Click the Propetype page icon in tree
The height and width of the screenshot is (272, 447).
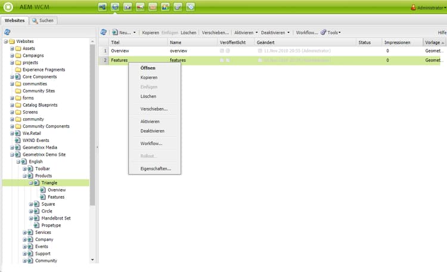[x=36, y=225]
